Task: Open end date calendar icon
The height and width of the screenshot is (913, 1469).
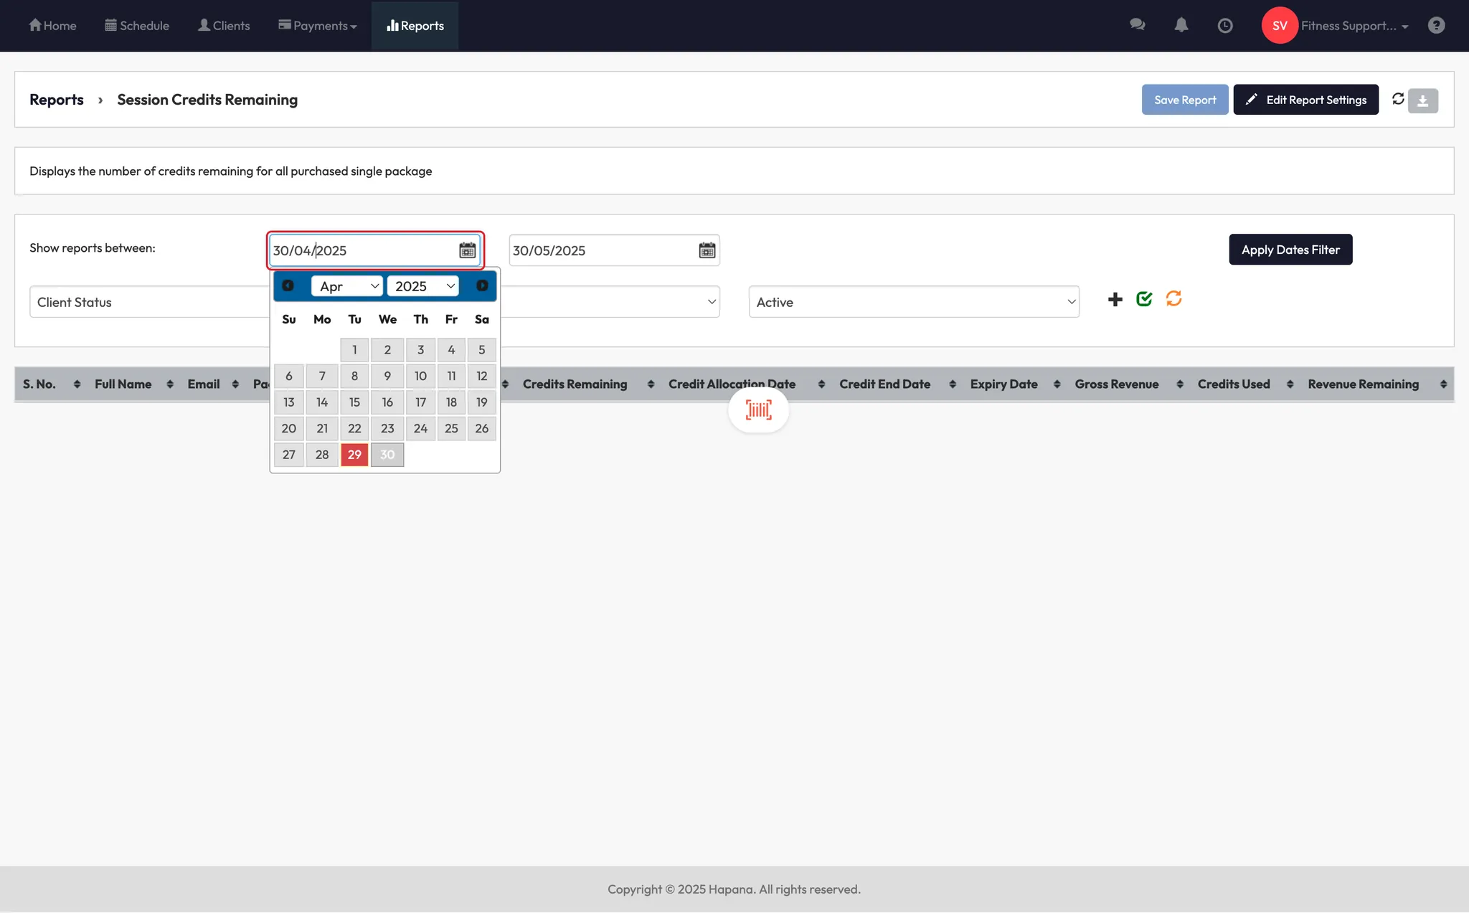Action: (707, 250)
